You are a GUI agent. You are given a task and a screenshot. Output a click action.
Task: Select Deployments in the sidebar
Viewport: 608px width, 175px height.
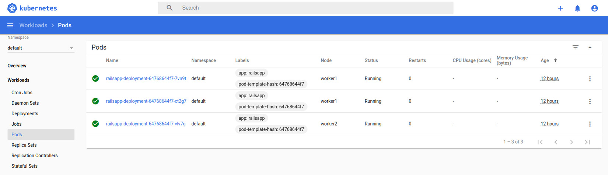tap(25, 113)
